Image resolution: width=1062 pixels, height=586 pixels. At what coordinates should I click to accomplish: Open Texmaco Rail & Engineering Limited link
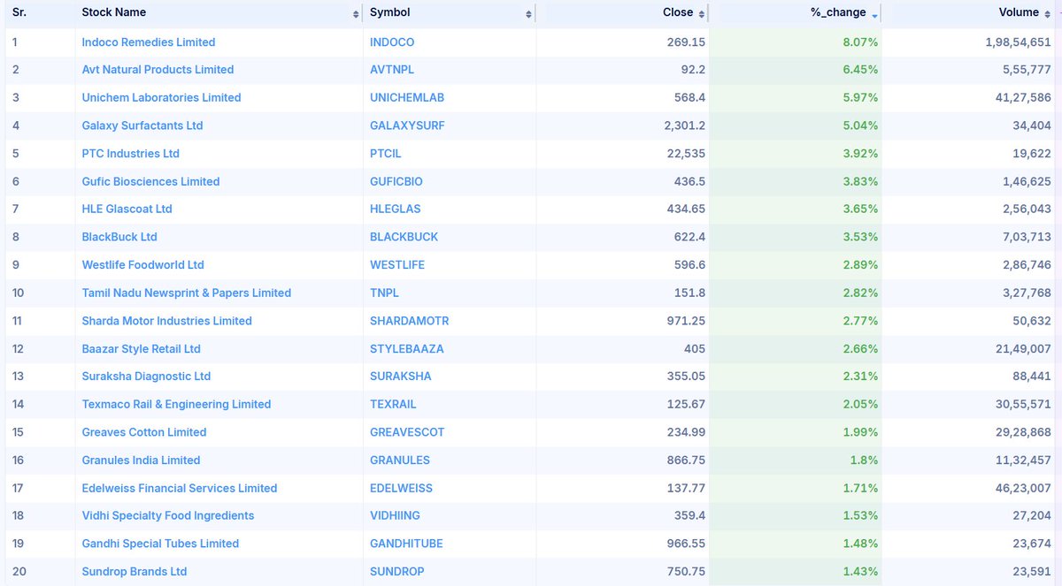[176, 404]
